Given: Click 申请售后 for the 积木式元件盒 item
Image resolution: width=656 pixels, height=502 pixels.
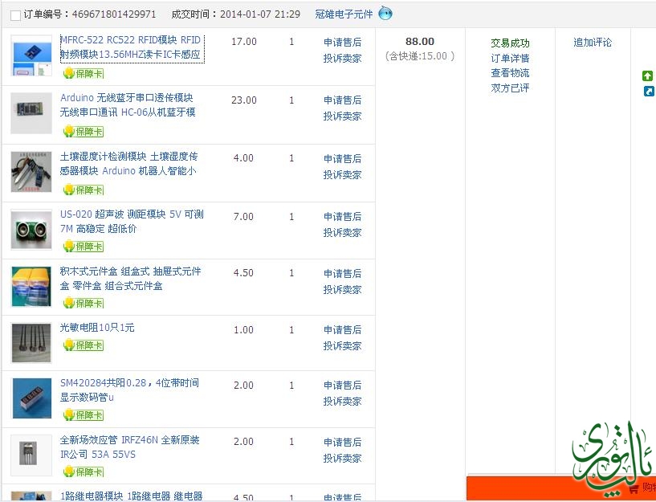Looking at the screenshot, I should 342,273.
